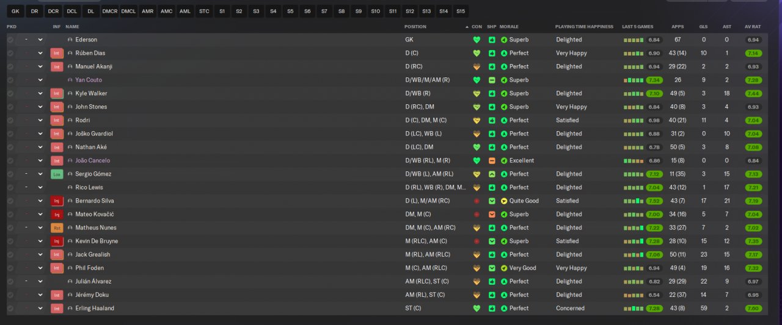Toggle the picked checkmark for Phil Foden
The height and width of the screenshot is (325, 782).
click(10, 268)
